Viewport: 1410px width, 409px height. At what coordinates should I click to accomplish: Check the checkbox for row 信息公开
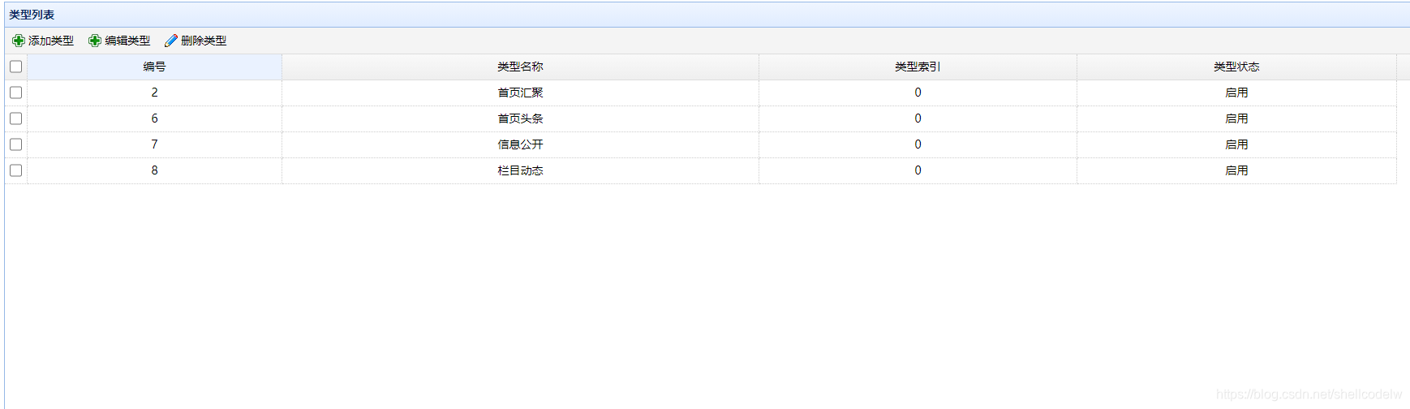[15, 144]
